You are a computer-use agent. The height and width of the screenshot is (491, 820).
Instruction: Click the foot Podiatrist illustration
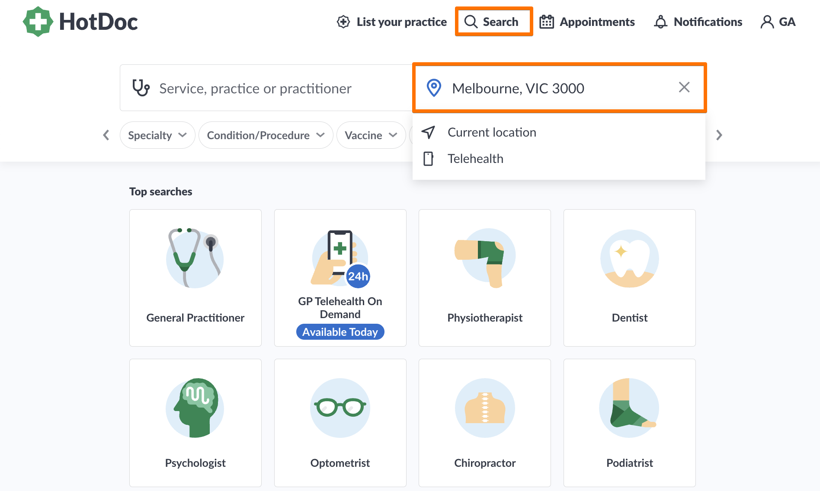(x=629, y=408)
